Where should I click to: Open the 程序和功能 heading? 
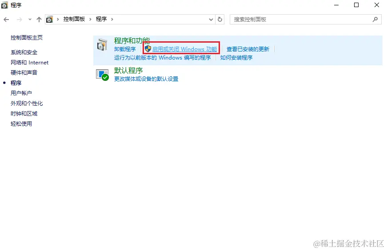point(132,40)
